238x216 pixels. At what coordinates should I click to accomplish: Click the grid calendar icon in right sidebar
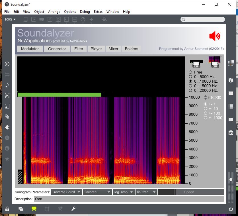[231, 63]
